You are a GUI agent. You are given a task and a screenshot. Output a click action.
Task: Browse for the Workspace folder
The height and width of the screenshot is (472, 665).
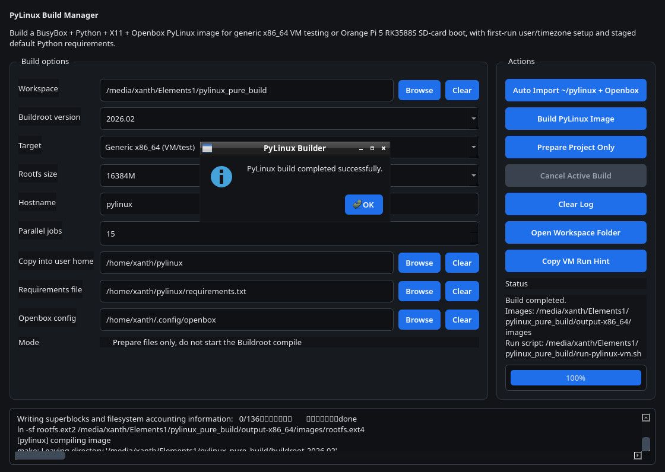click(419, 90)
